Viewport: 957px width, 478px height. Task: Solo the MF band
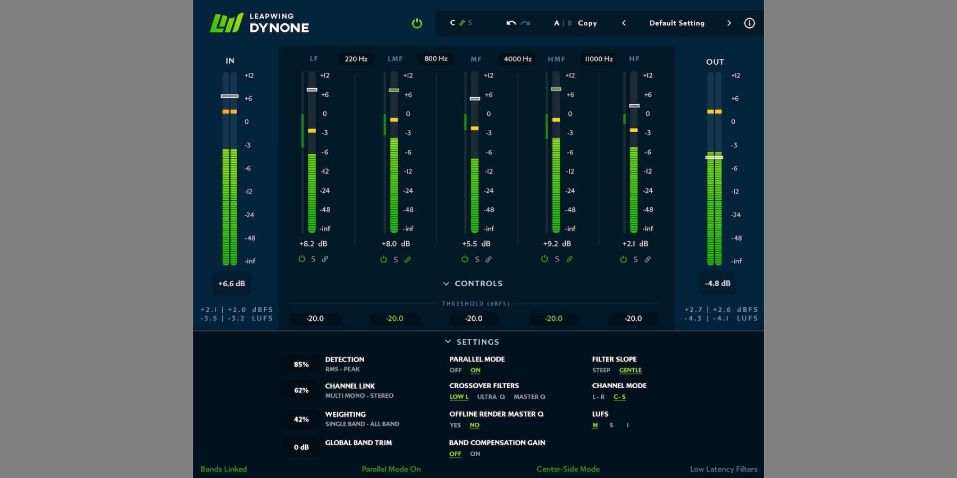click(477, 259)
